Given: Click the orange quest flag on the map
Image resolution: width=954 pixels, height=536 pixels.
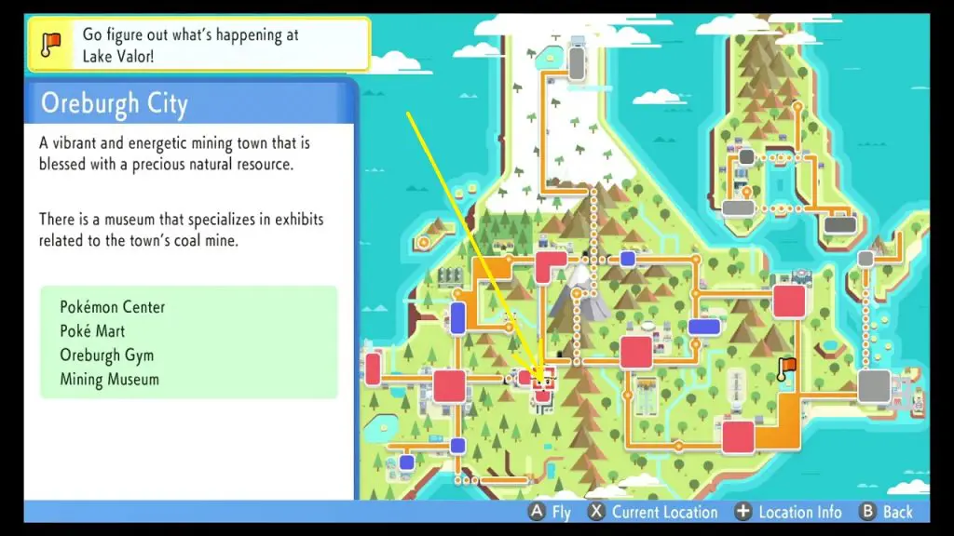Looking at the screenshot, I should (x=786, y=368).
